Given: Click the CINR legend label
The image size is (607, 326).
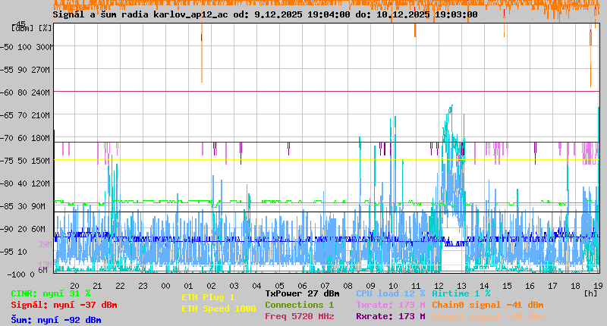Looking at the screenshot, I should 51,293.
